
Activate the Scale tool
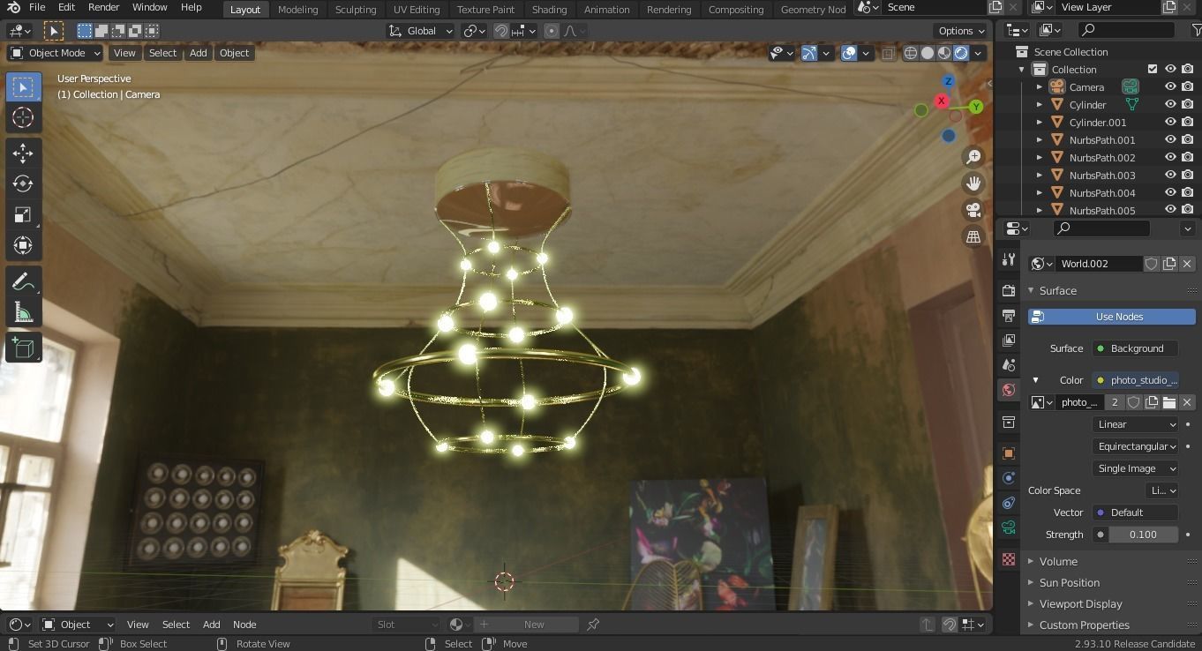23,214
